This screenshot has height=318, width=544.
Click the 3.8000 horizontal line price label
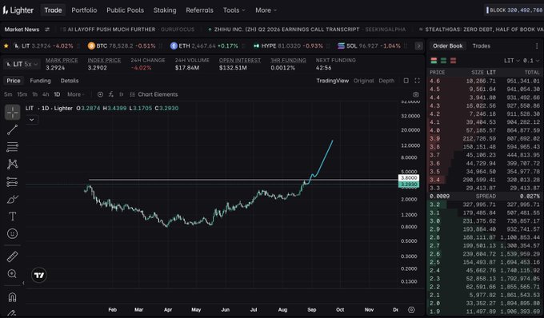[x=409, y=177]
